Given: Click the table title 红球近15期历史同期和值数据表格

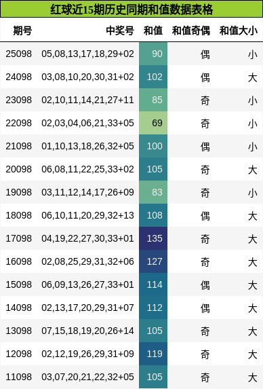Looking at the screenshot, I should tap(131, 10).
